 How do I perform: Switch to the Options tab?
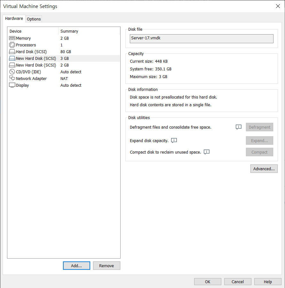click(34, 19)
